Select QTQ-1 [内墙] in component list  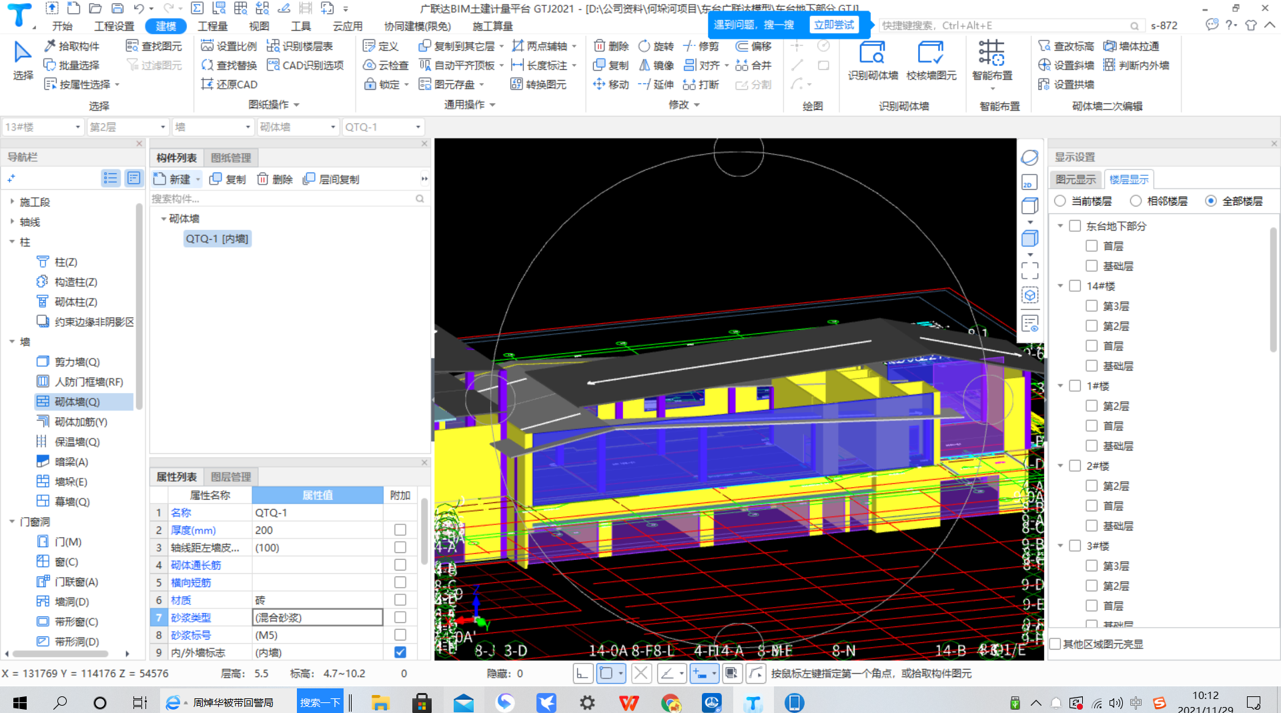click(x=217, y=239)
